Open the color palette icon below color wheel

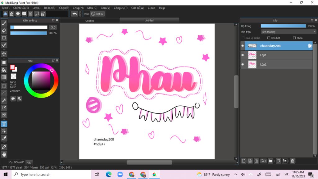click(13, 99)
